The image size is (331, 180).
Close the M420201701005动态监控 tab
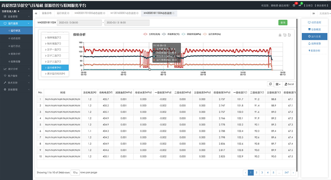103,13
